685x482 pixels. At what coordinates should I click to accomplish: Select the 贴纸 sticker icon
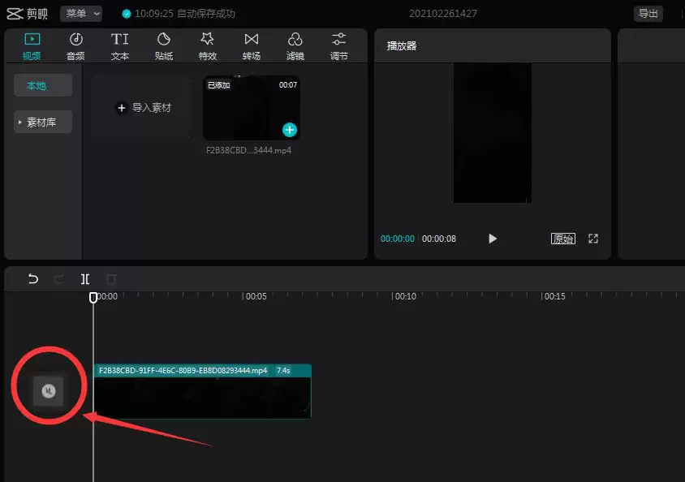click(164, 46)
